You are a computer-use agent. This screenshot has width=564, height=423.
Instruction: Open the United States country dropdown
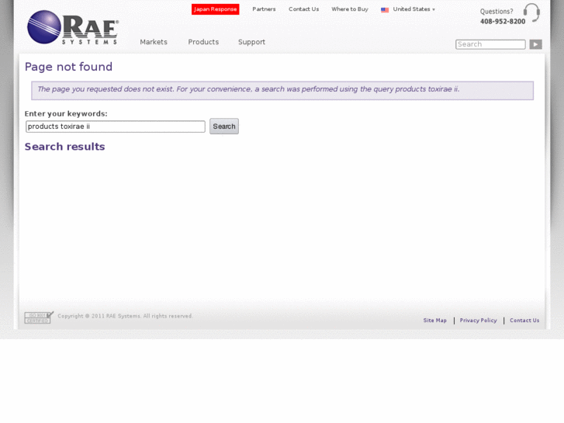tap(413, 9)
